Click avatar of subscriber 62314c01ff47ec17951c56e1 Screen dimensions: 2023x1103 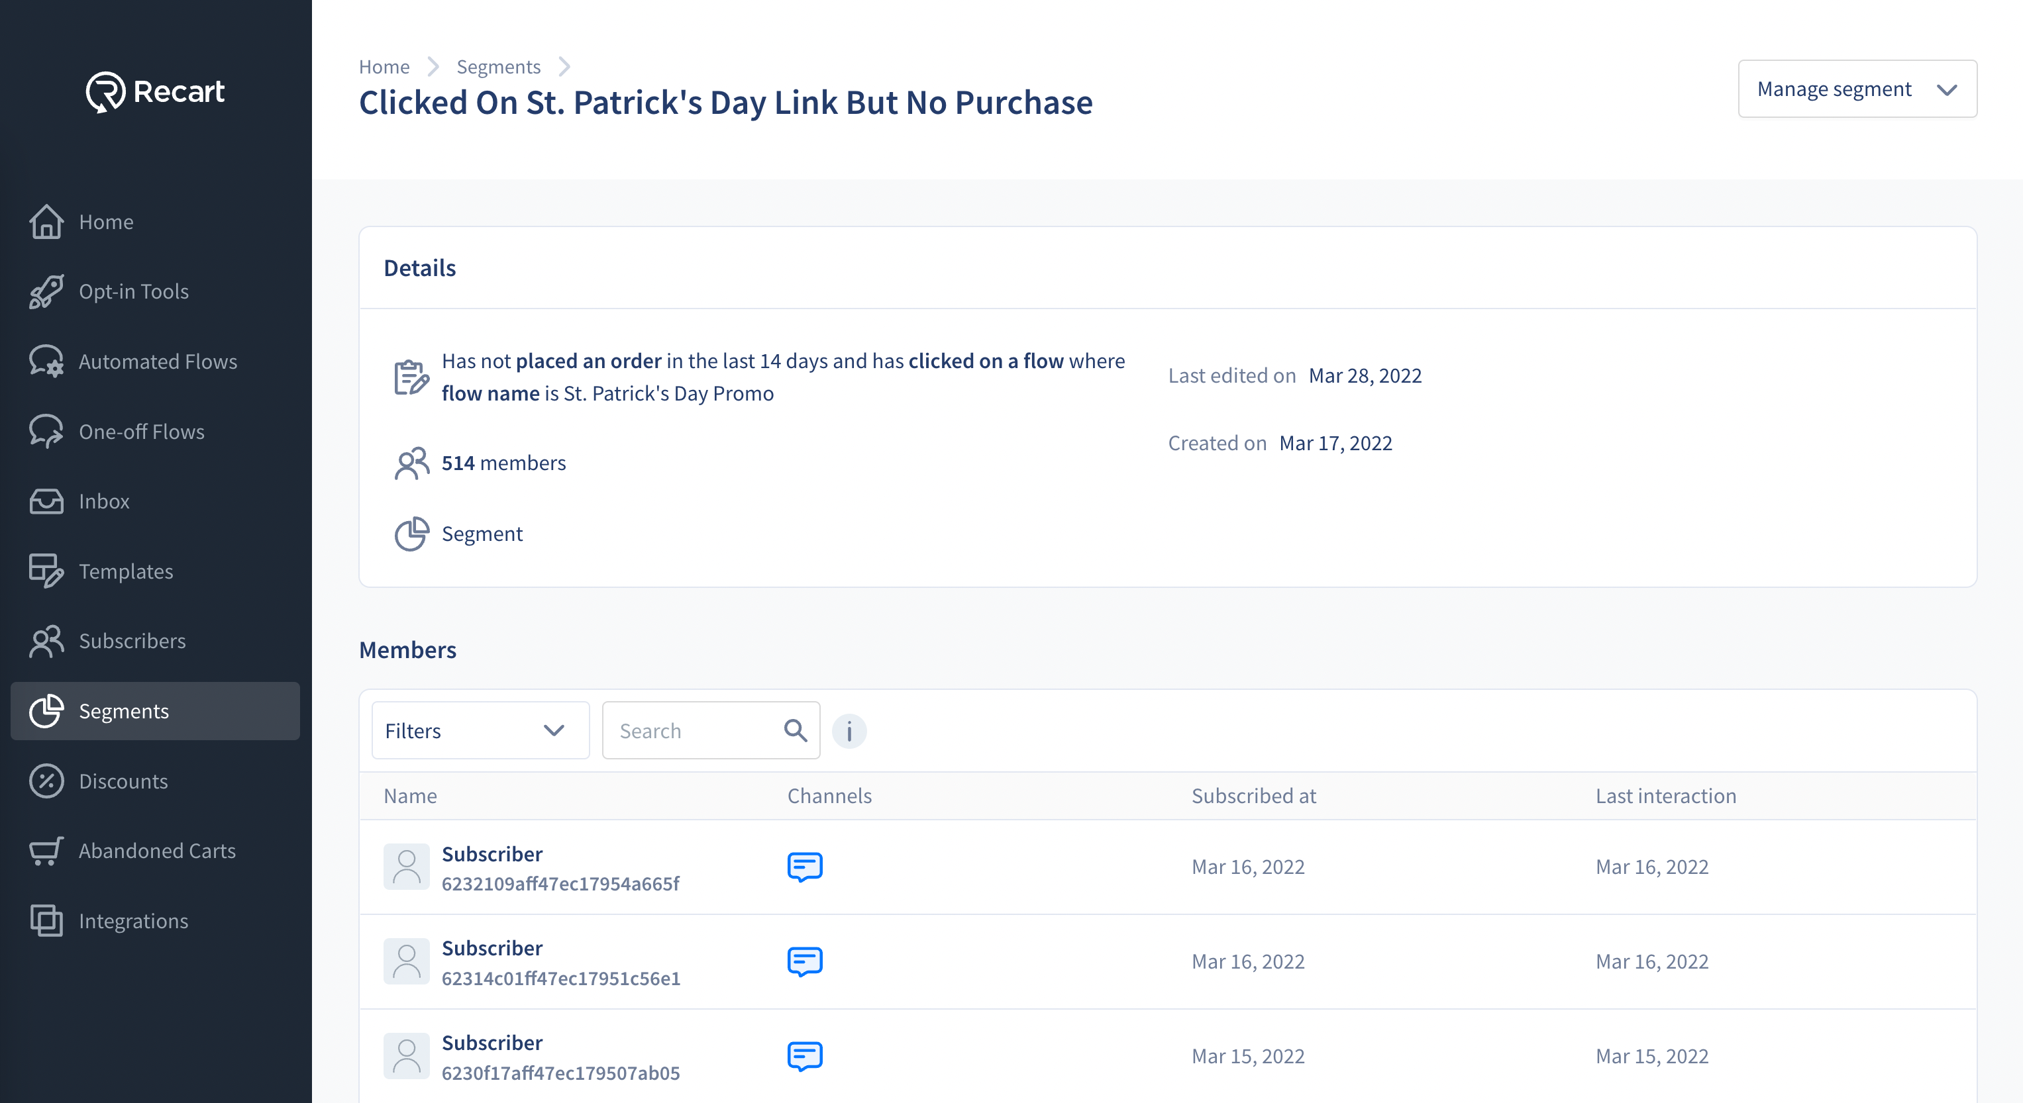(406, 962)
